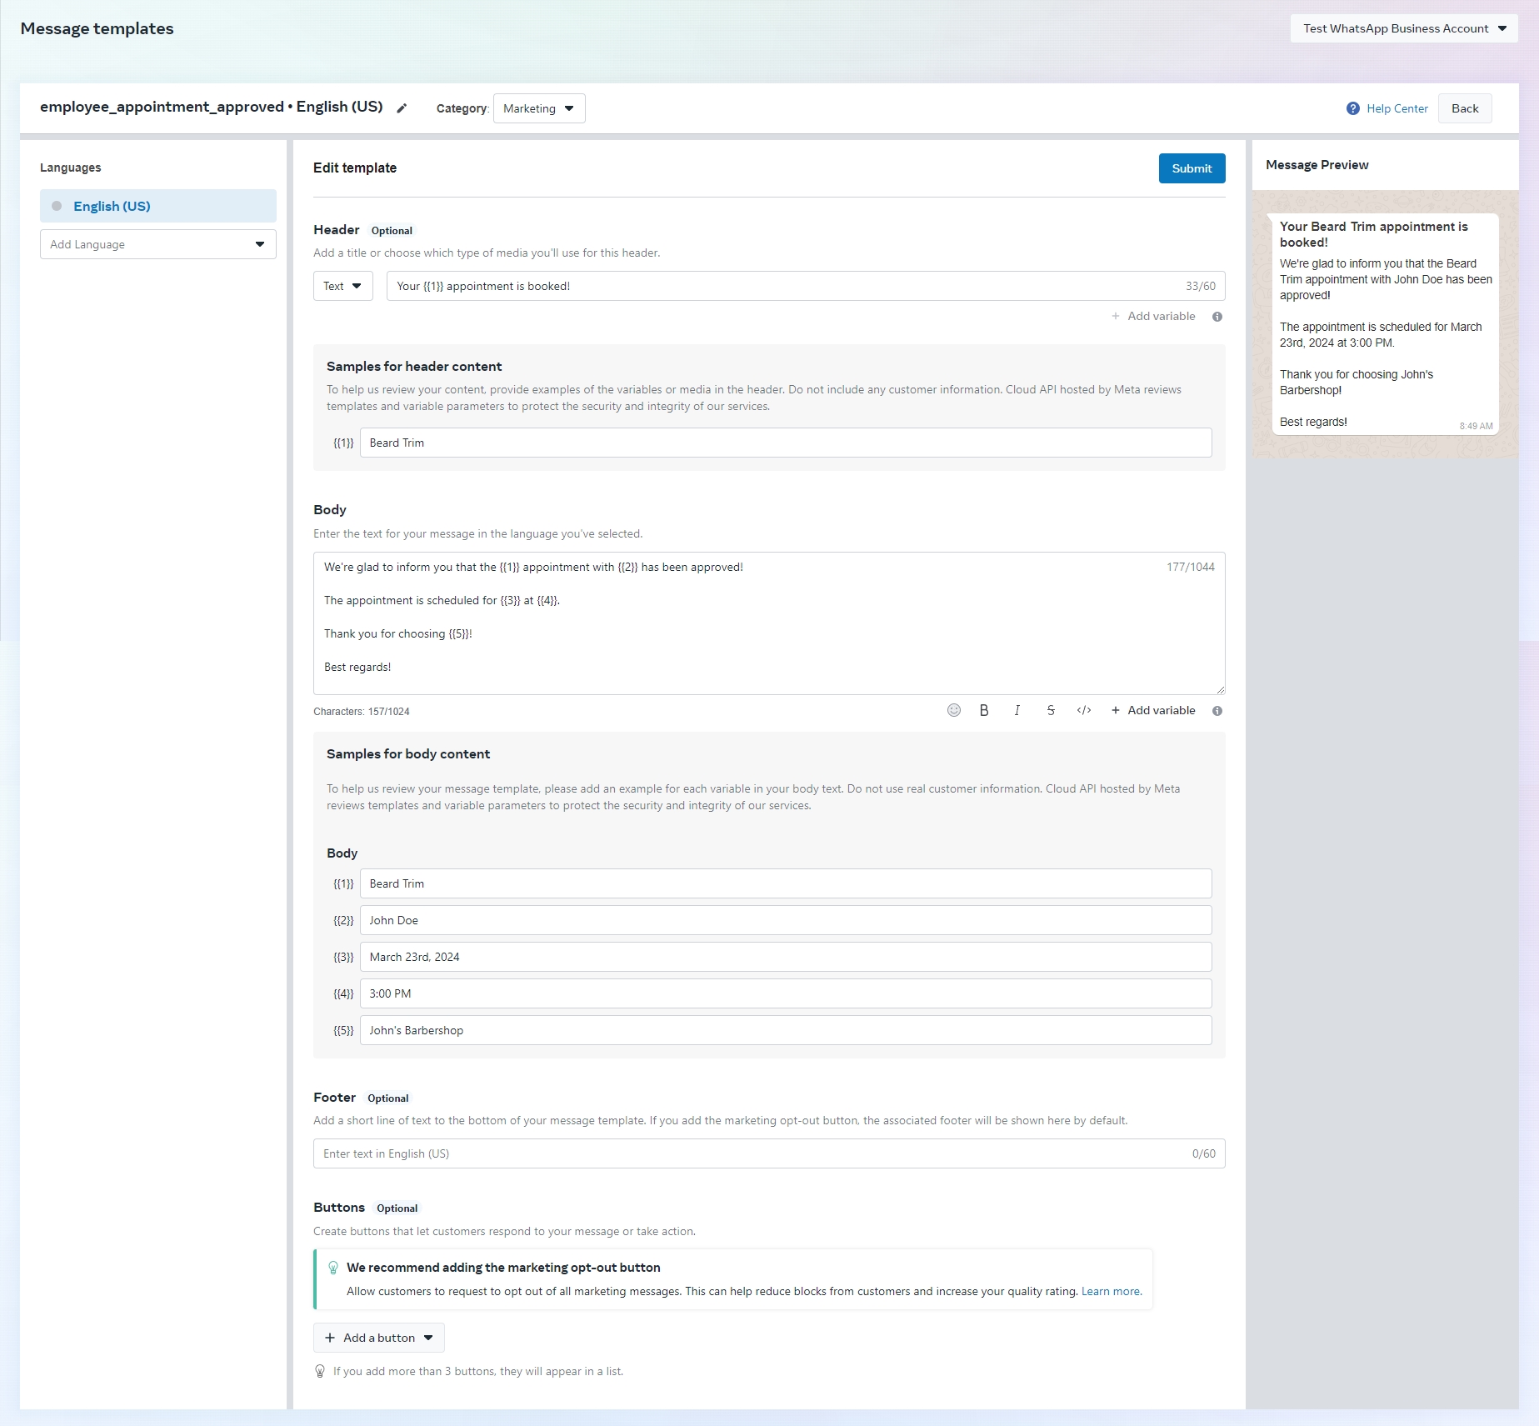Go back using the Back button

(1464, 108)
